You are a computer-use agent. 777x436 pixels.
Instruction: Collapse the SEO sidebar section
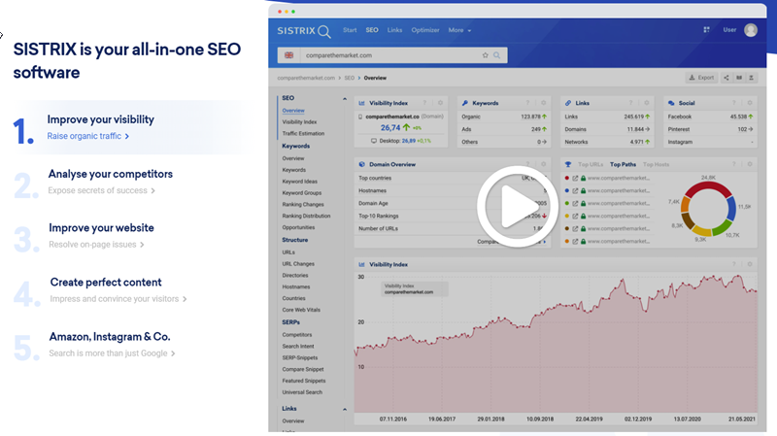tap(344, 98)
